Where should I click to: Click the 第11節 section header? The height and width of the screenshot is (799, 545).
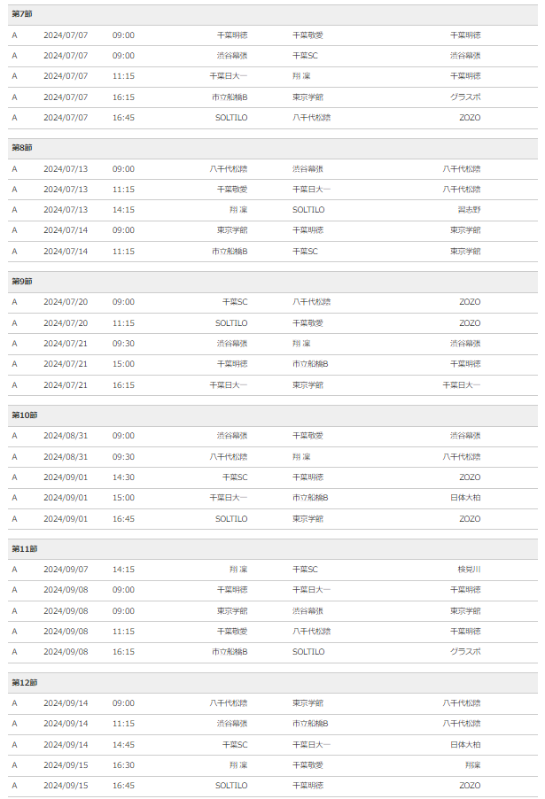click(x=273, y=549)
